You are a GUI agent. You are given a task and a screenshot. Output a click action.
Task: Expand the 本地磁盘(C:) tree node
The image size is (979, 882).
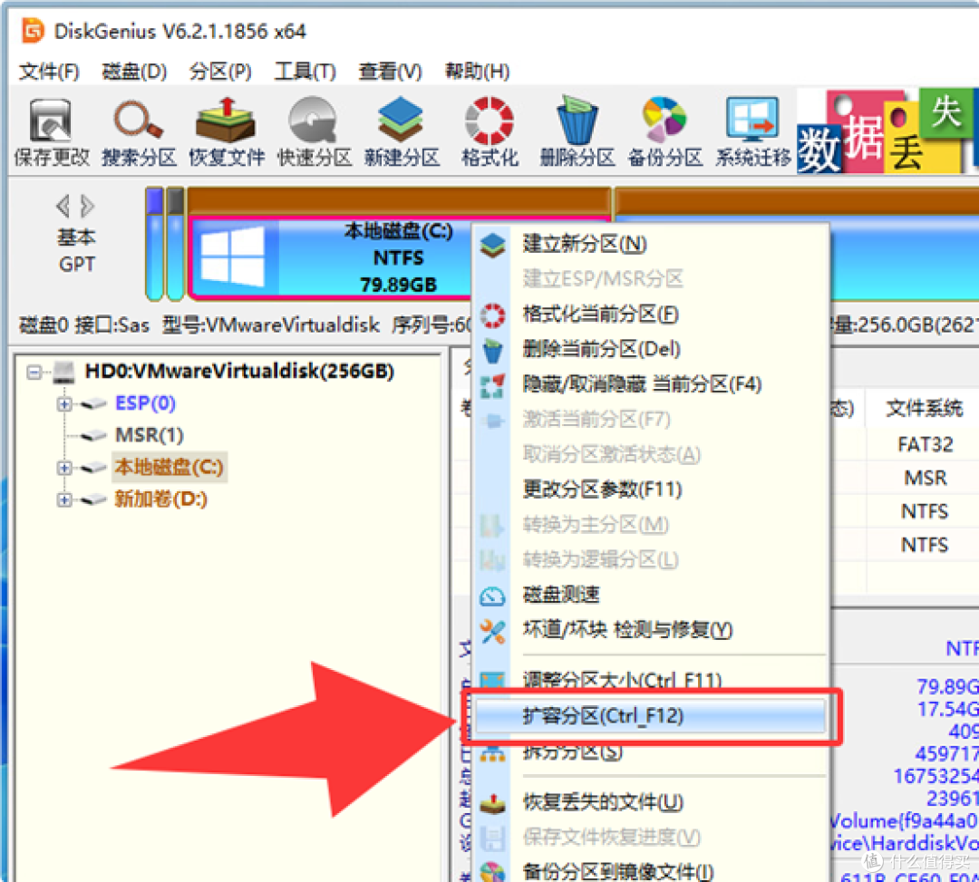pyautogui.click(x=64, y=468)
